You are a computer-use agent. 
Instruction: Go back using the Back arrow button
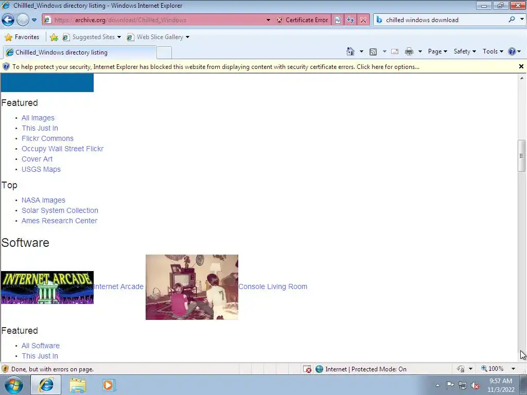pos(8,20)
